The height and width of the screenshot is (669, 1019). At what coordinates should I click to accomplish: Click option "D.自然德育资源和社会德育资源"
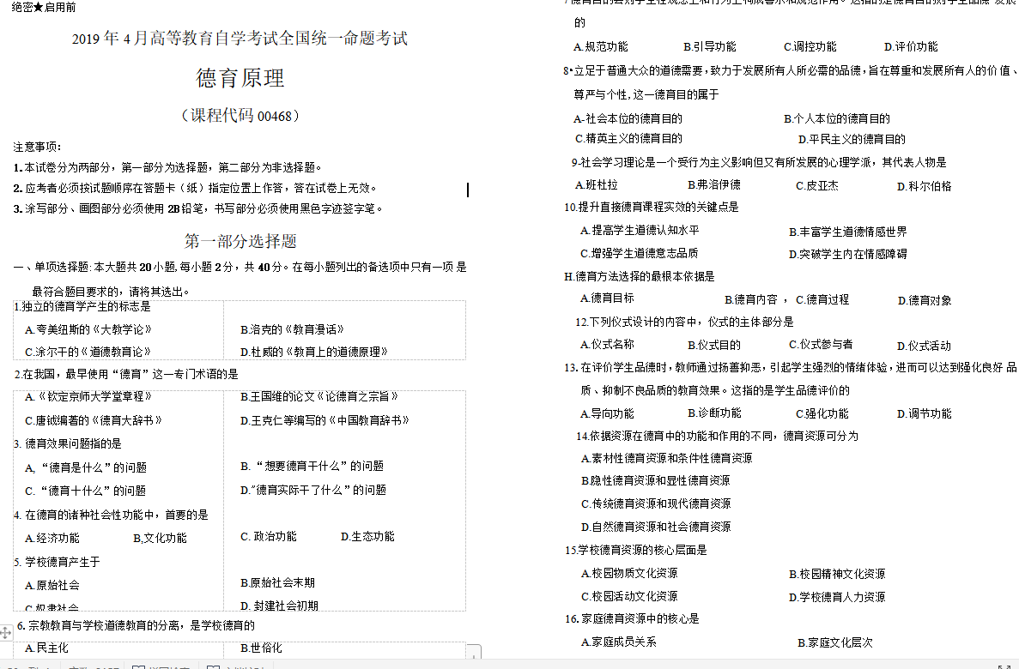click(x=656, y=527)
